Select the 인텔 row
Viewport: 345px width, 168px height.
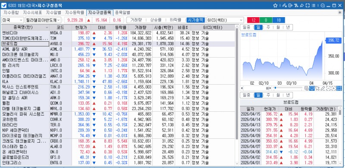click(x=118, y=70)
